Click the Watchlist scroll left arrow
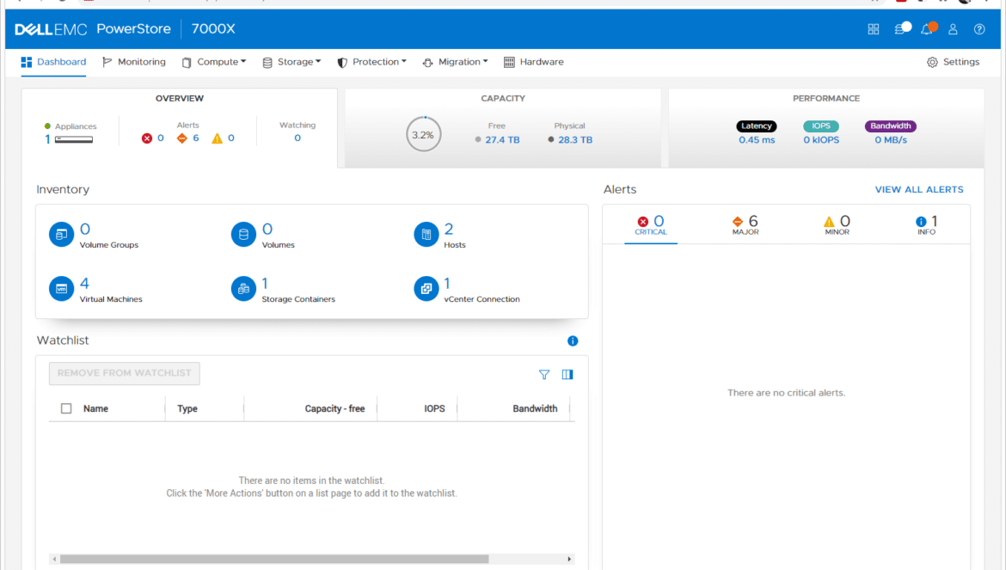 click(54, 559)
